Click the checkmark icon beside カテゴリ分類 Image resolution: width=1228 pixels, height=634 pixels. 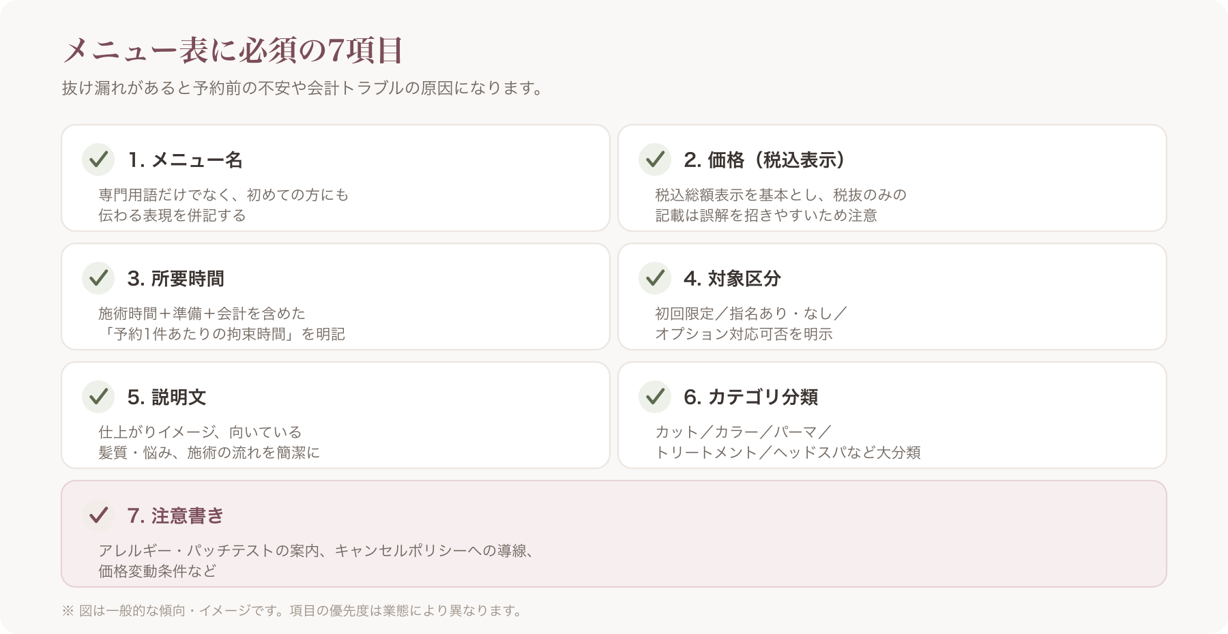[655, 397]
